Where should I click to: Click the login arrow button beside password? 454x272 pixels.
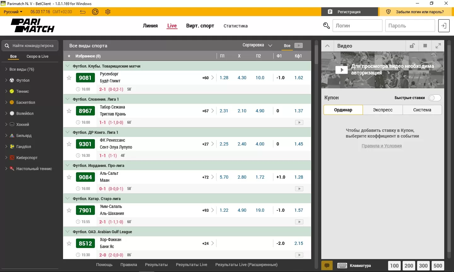click(444, 26)
